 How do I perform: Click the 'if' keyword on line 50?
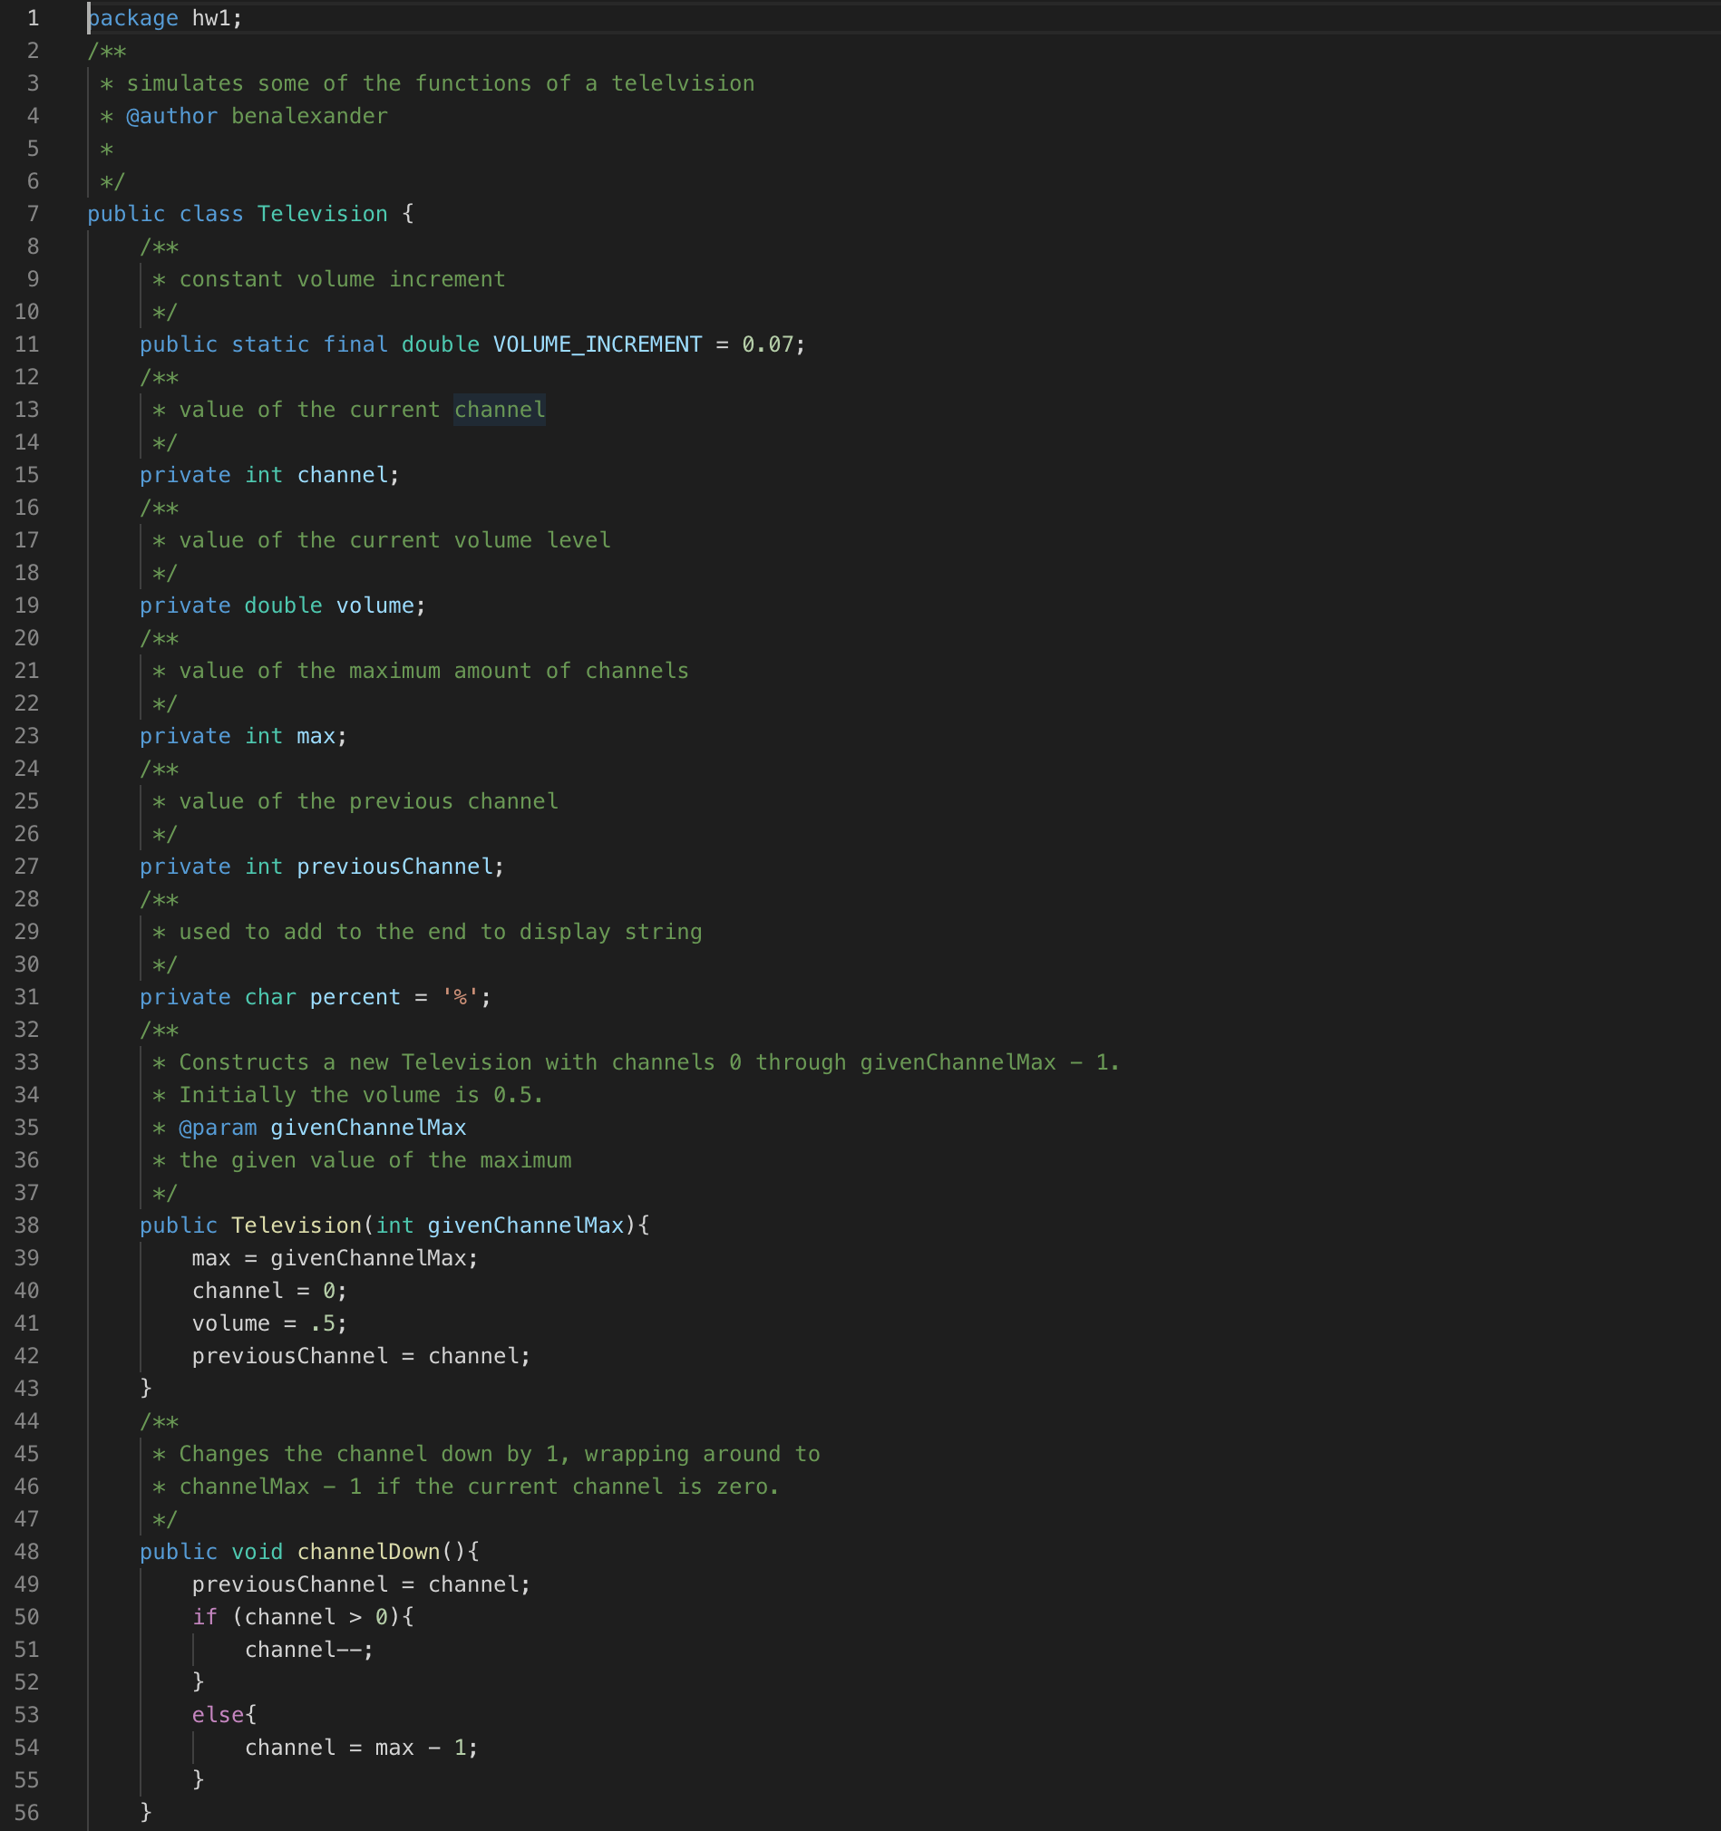[205, 1617]
